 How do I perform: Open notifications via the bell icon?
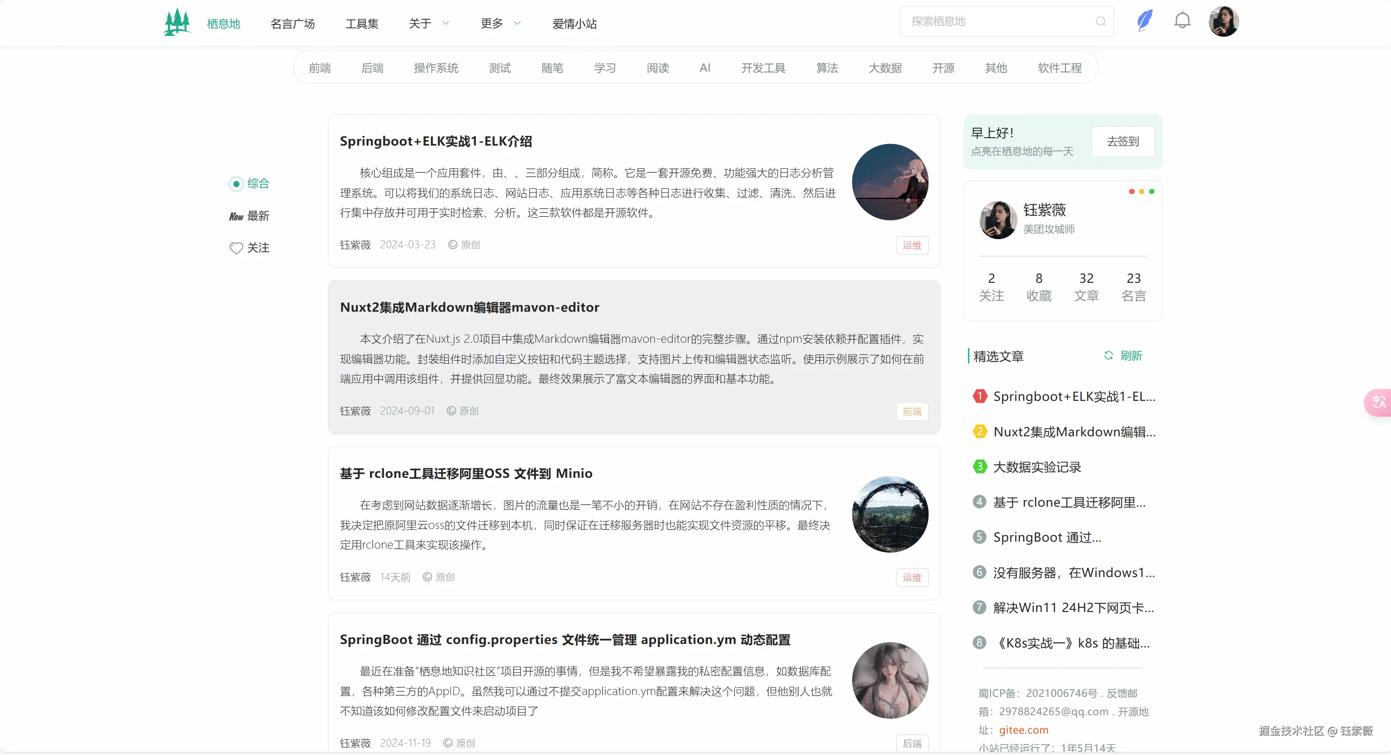1182,21
